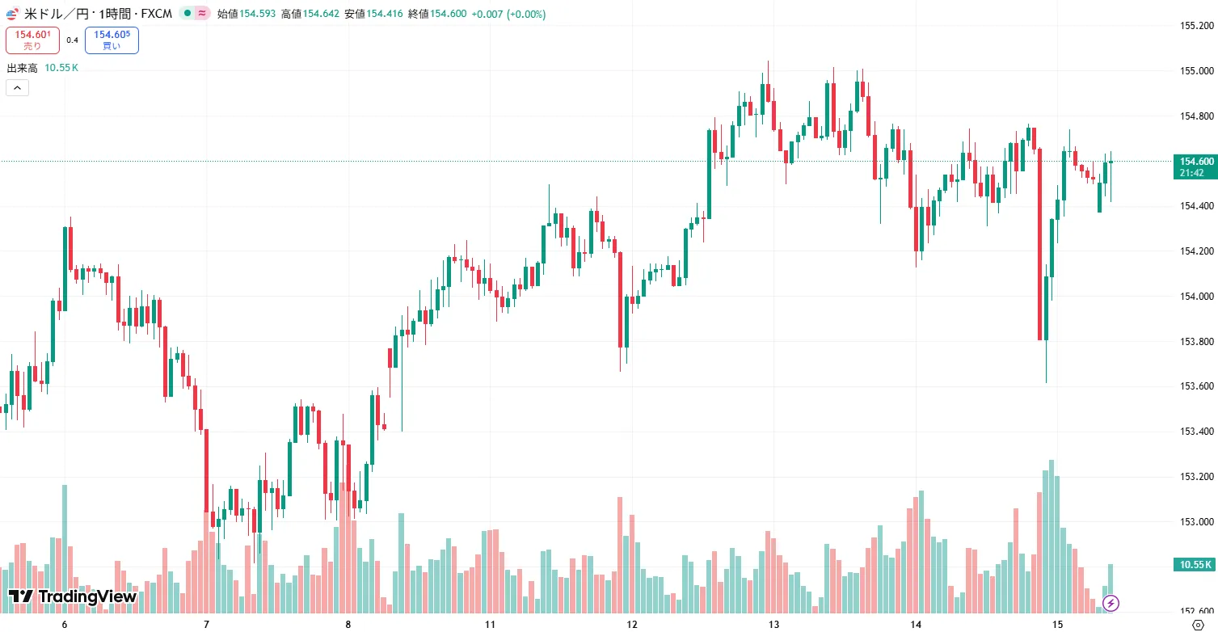This screenshot has height=632, width=1218.
Task: Click the 155.000 label on the price scale
Action: pyautogui.click(x=1196, y=71)
